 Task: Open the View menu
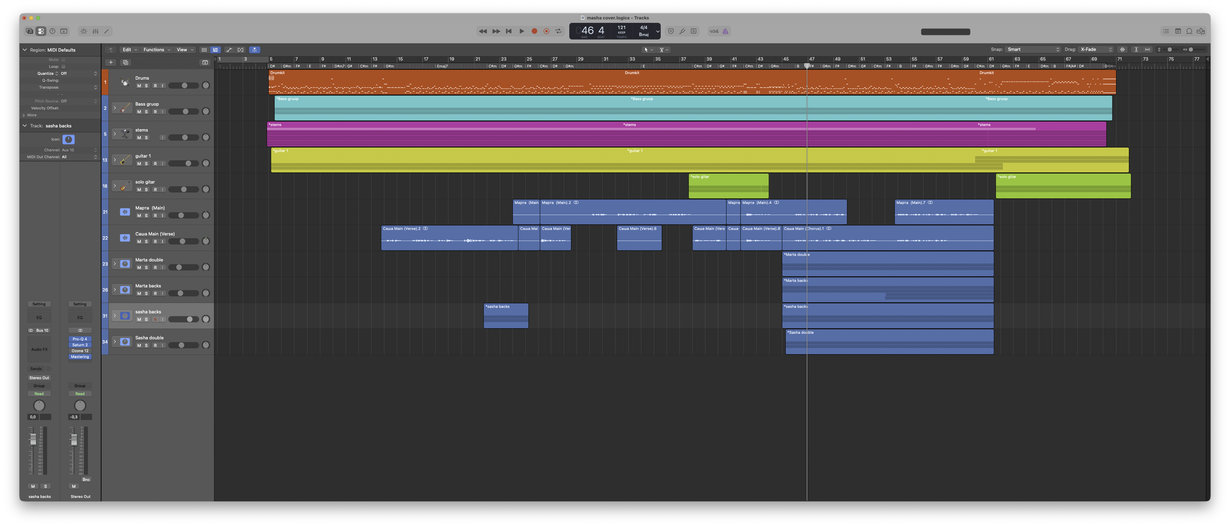(x=185, y=50)
